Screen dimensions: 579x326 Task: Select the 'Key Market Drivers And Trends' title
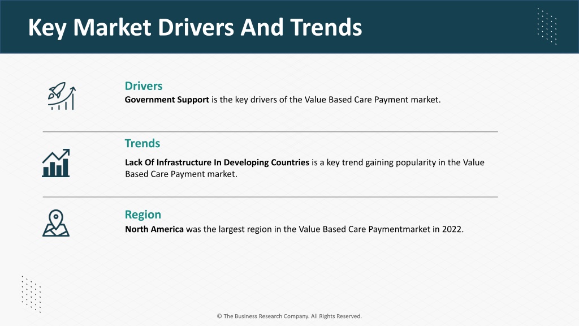coord(195,27)
